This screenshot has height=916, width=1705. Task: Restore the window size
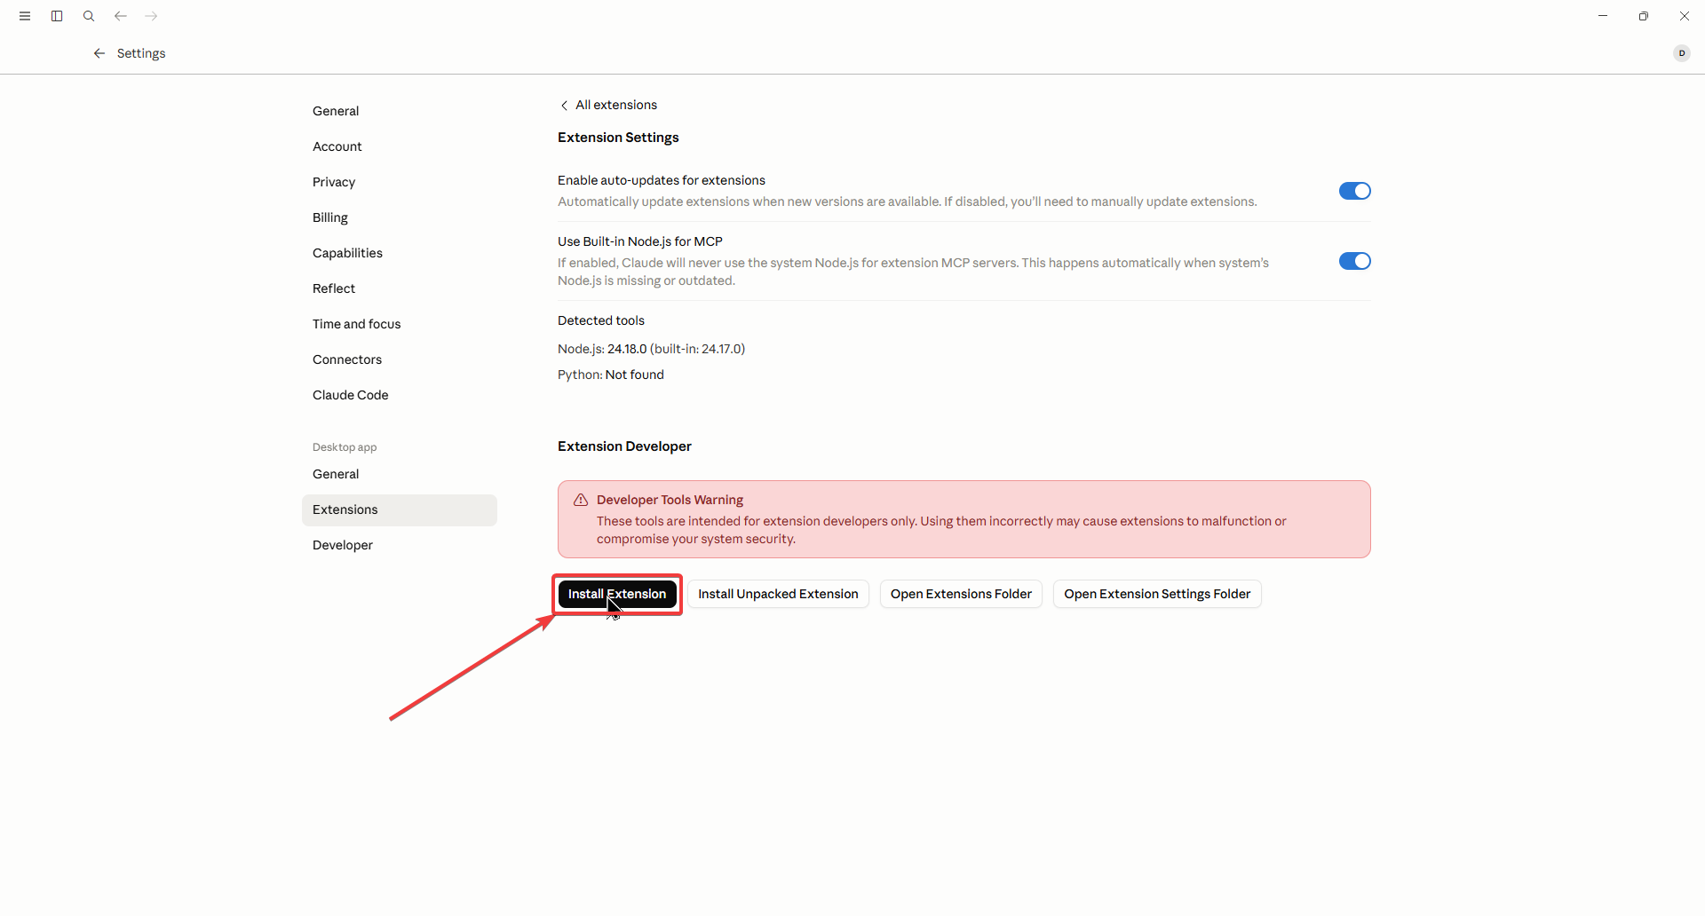tap(1644, 16)
